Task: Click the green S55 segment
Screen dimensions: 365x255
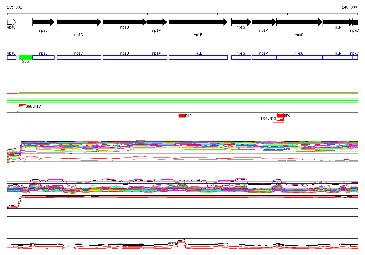Action: pyautogui.click(x=26, y=57)
